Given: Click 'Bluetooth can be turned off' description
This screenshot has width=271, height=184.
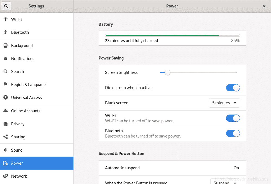Looking at the screenshot, I should pos(143,136).
